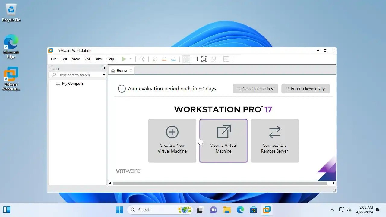Open the Tabs menu

[x=98, y=59]
